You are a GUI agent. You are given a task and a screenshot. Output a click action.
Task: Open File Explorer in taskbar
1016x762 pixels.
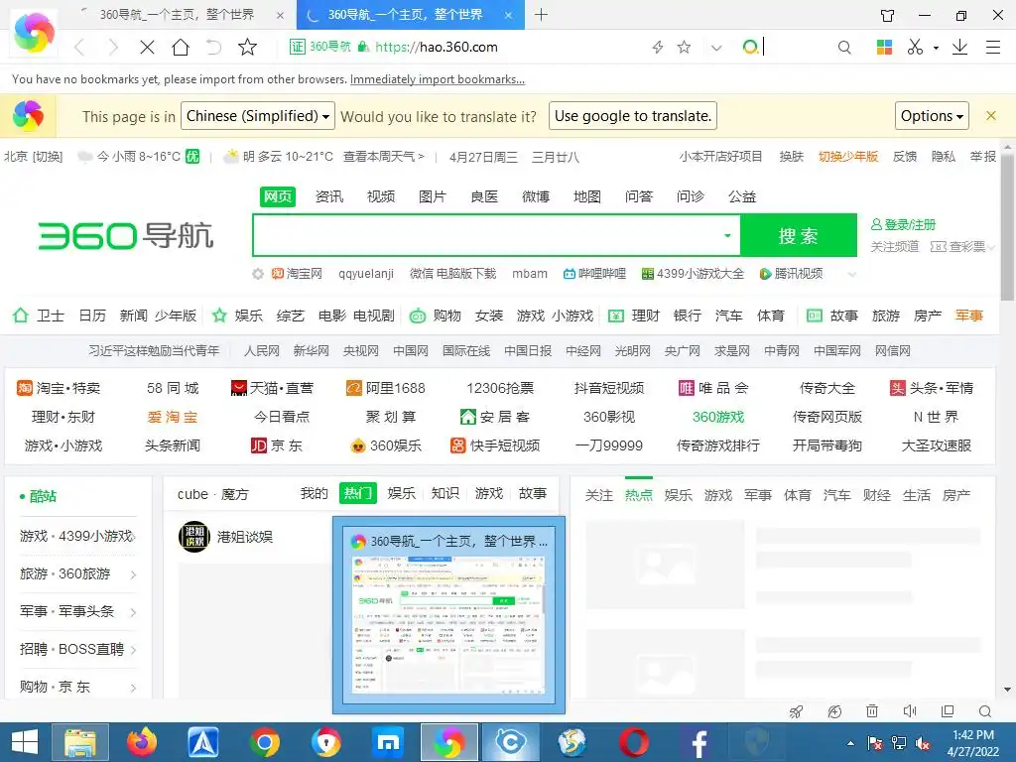point(79,742)
